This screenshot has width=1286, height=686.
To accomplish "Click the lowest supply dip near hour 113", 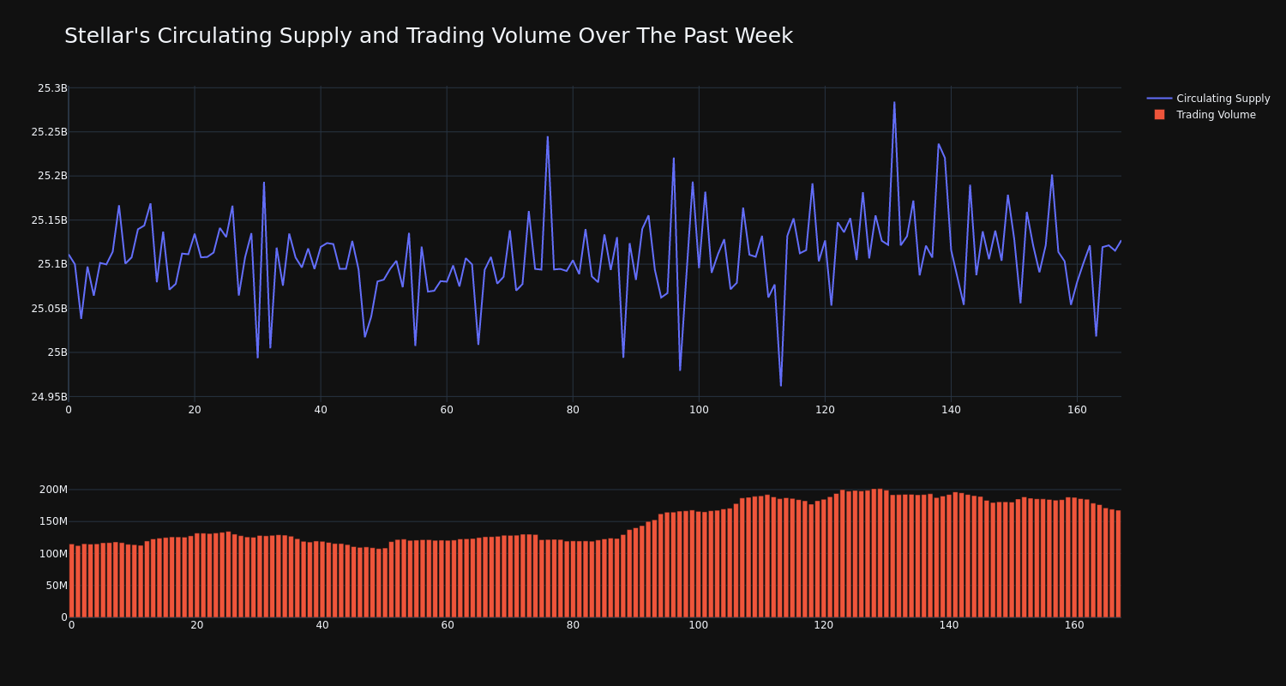I will (781, 386).
